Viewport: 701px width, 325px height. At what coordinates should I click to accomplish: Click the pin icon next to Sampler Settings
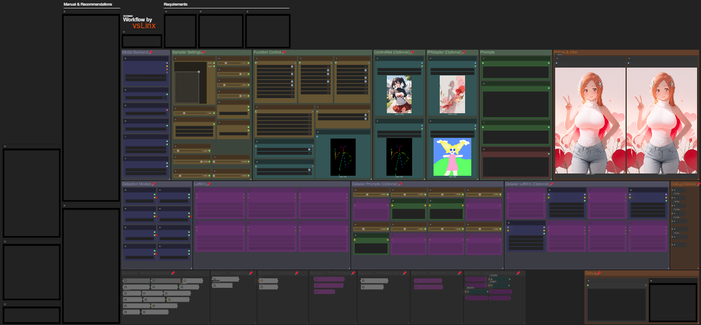203,52
